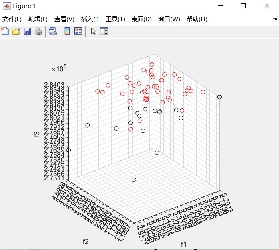
Task: Open the 帮助(H) menu
Action: coord(197,19)
